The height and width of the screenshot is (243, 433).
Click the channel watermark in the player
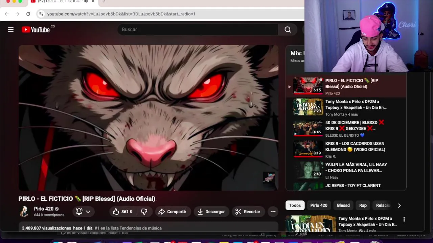coord(269,178)
